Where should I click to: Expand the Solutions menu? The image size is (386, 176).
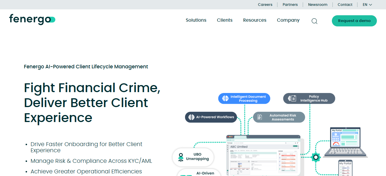[x=196, y=20]
